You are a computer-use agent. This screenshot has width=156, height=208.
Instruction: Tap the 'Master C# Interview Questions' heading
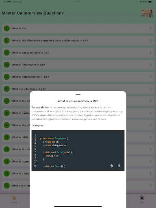[33, 13]
